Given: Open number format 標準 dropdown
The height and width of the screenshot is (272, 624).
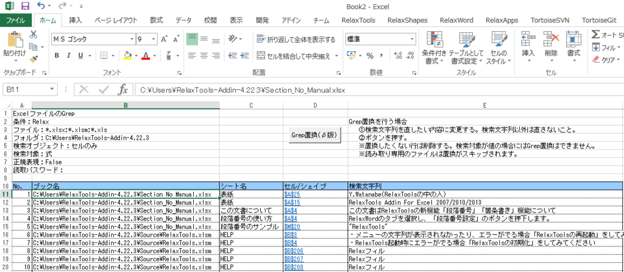Looking at the screenshot, I should (x=413, y=40).
